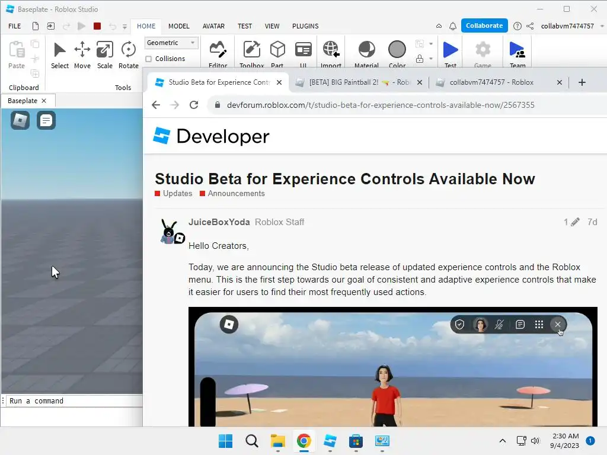This screenshot has width=607, height=455.
Task: Open a new browser tab
Action: click(582, 82)
